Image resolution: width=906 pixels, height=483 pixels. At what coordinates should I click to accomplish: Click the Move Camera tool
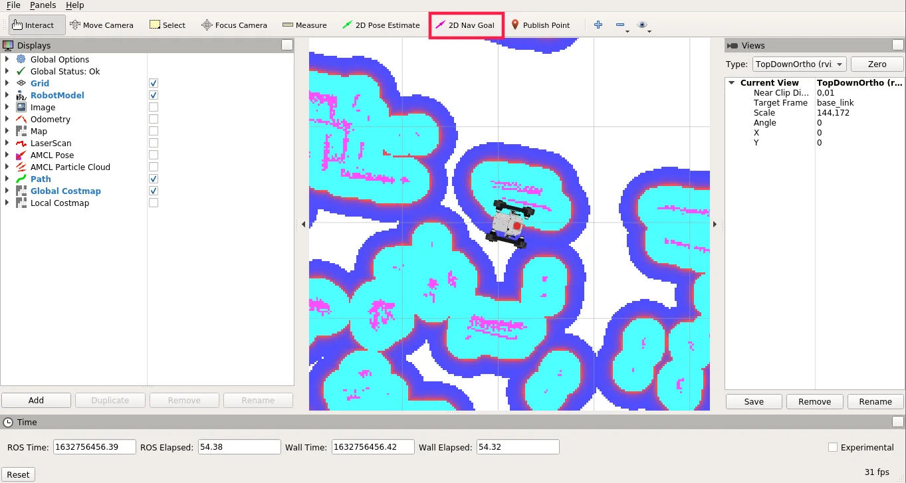102,25
